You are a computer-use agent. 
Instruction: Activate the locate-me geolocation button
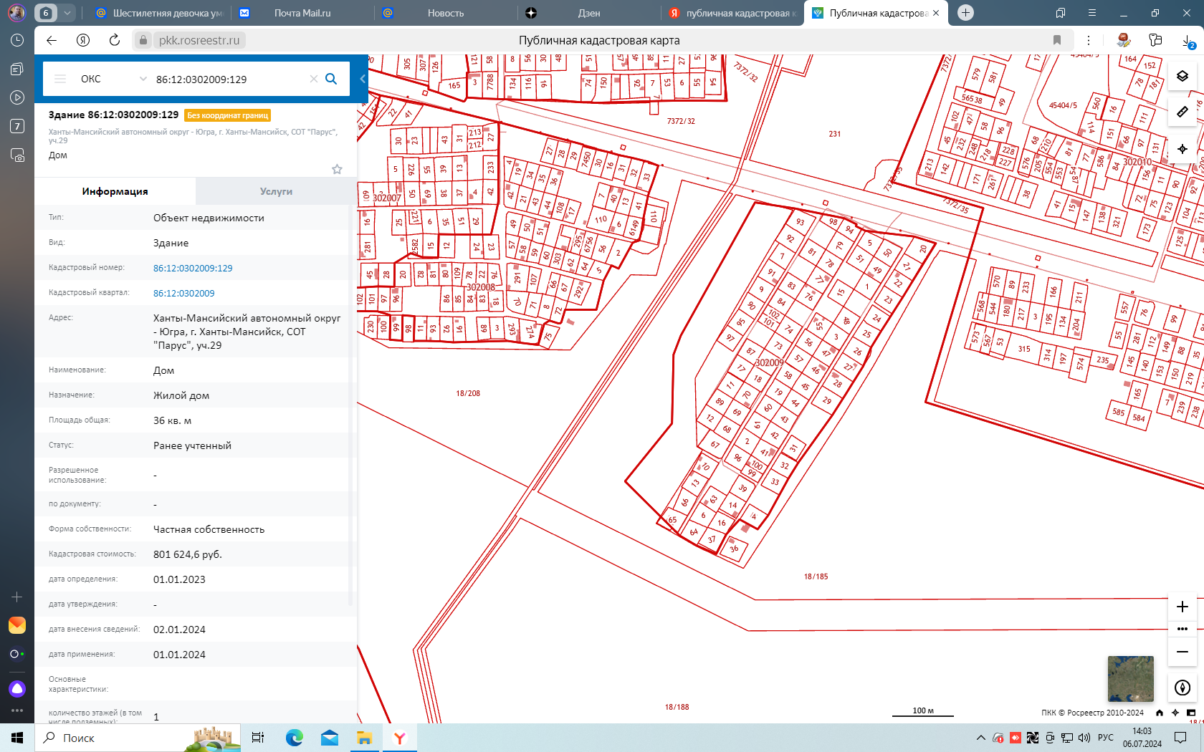[x=1182, y=149]
